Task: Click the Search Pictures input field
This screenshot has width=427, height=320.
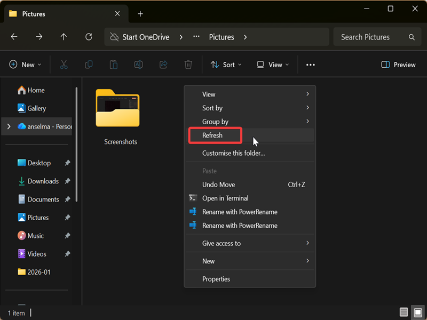Action: [x=371, y=37]
